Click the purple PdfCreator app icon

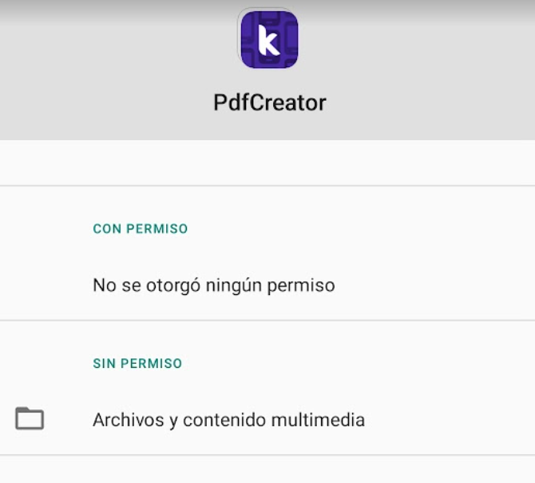click(x=268, y=39)
